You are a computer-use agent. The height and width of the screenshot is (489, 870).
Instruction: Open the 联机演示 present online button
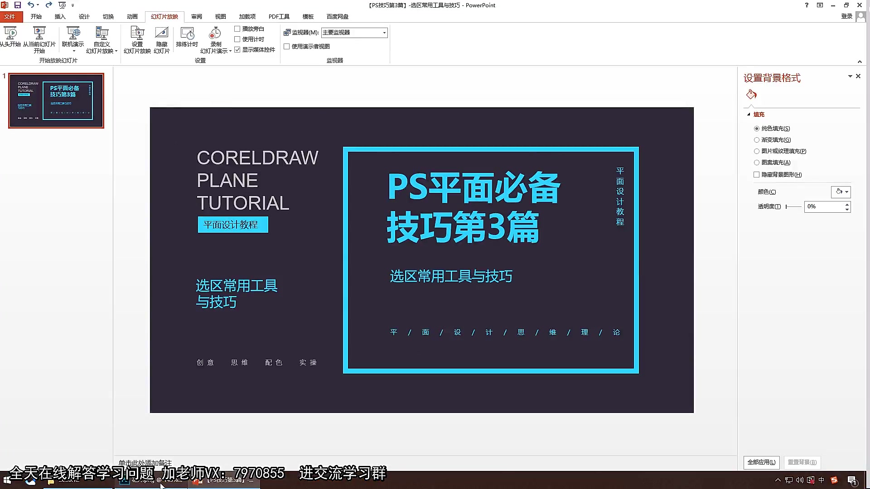point(73,36)
